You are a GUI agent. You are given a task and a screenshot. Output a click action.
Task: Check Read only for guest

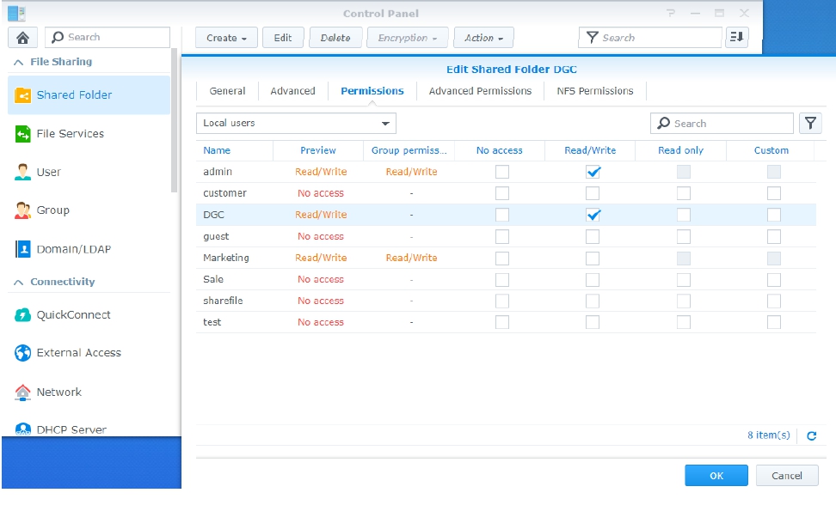click(683, 236)
